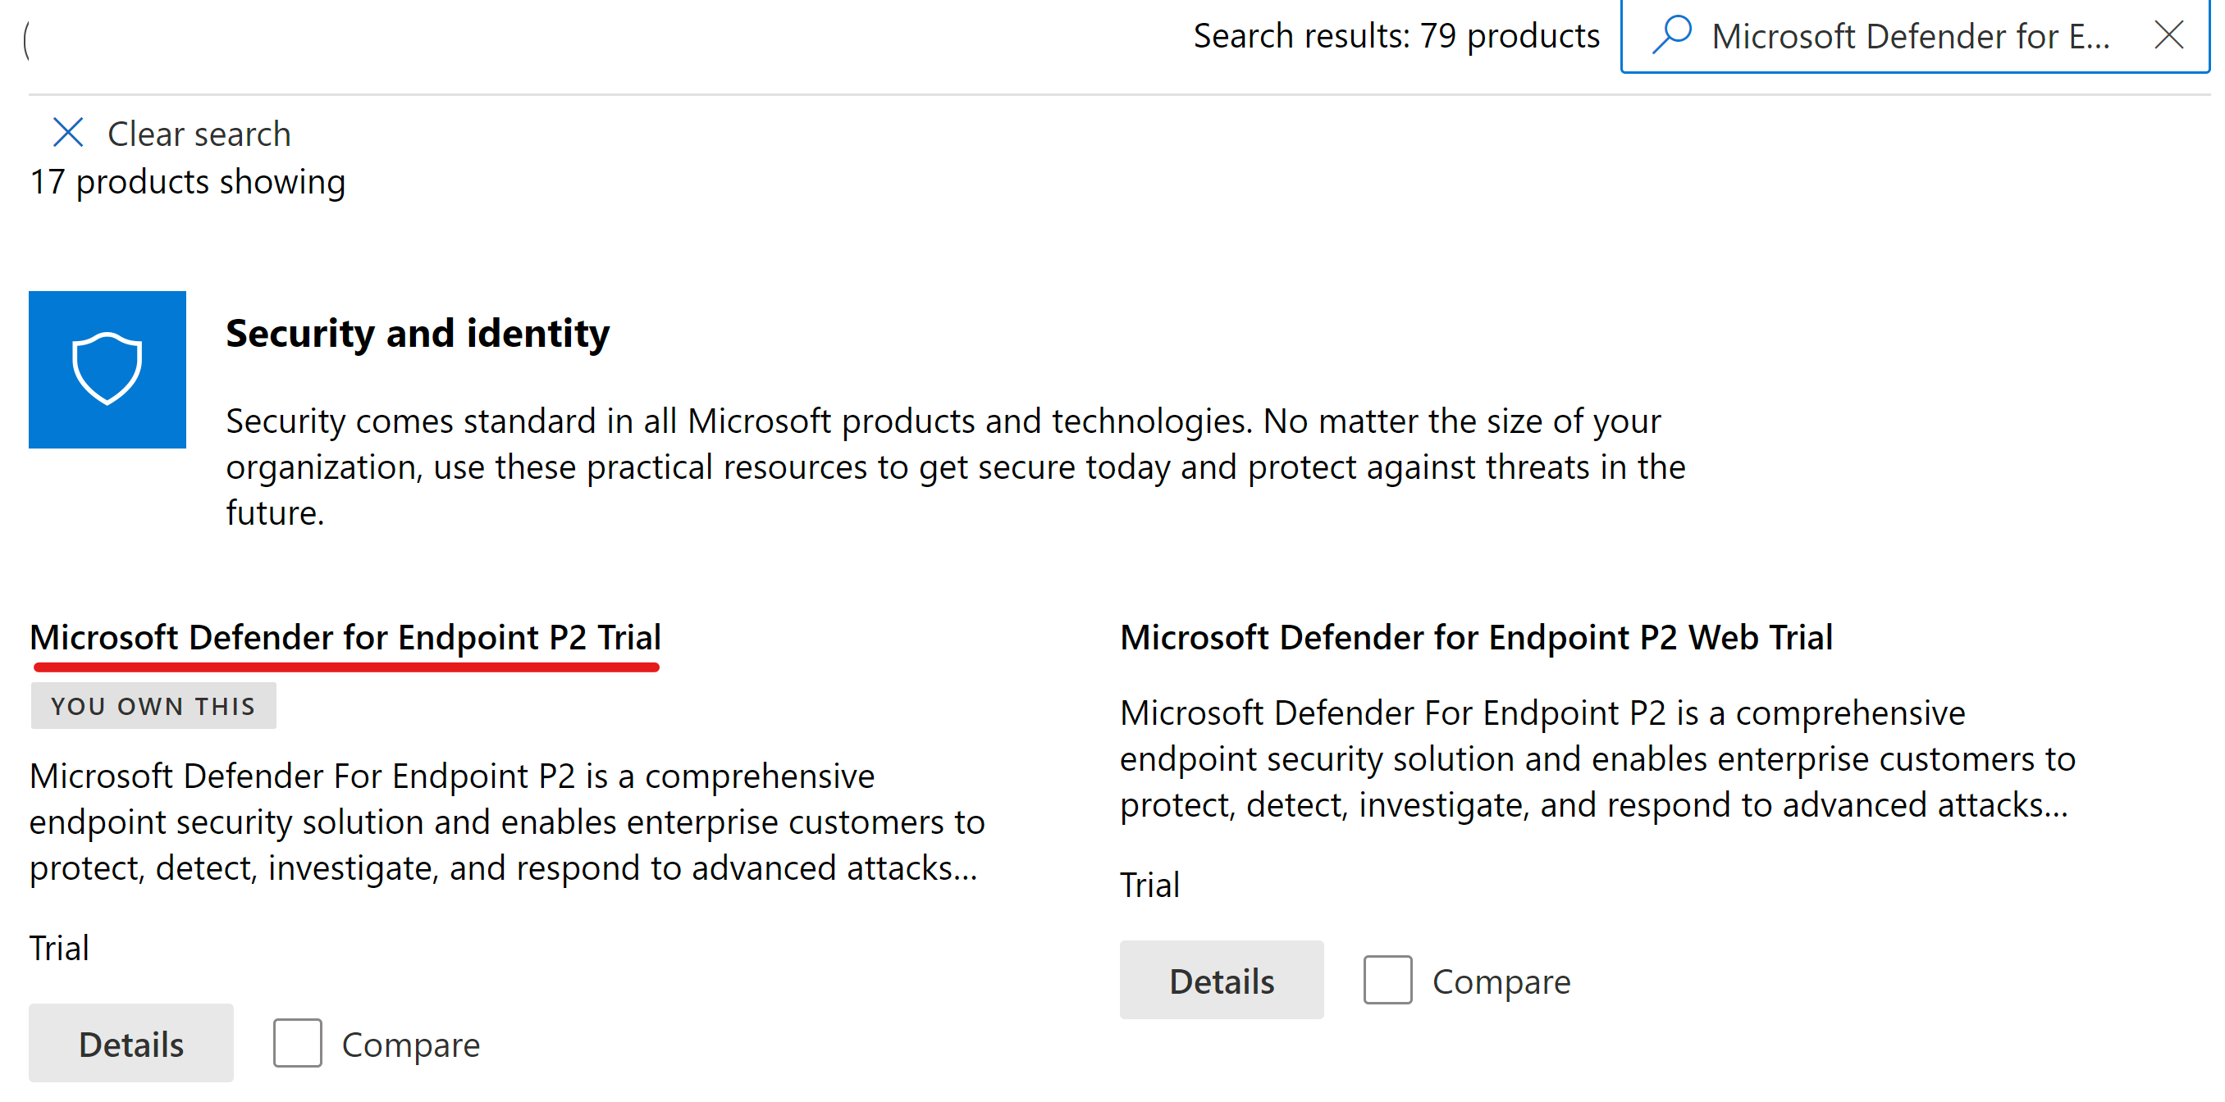Click the Security and identity shield icon
2225x1102 pixels.
107,369
